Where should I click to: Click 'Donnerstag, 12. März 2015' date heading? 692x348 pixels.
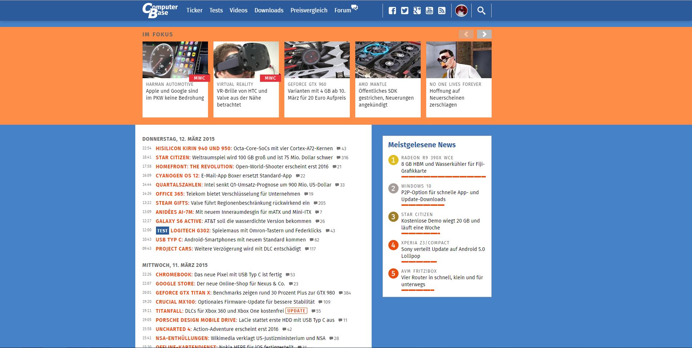[x=179, y=139]
